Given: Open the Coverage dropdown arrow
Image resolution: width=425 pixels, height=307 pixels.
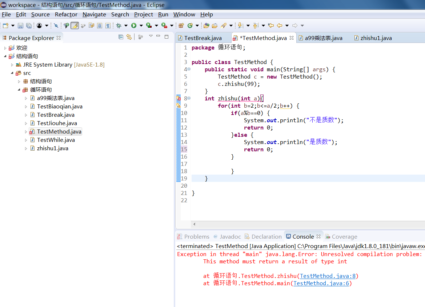Looking at the screenshot, I should [156, 25].
